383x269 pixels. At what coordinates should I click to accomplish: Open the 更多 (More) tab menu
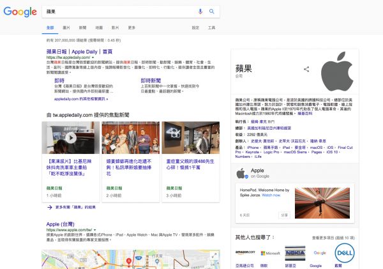[x=131, y=27]
